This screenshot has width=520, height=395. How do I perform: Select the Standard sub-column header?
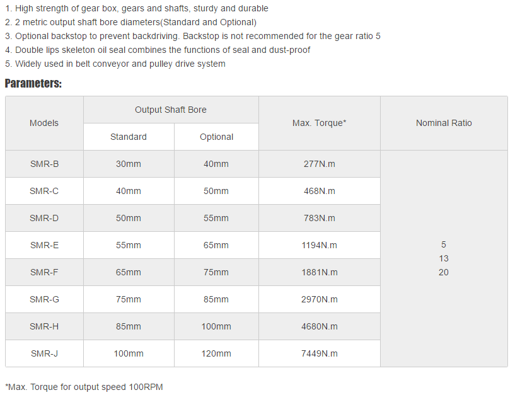click(129, 137)
